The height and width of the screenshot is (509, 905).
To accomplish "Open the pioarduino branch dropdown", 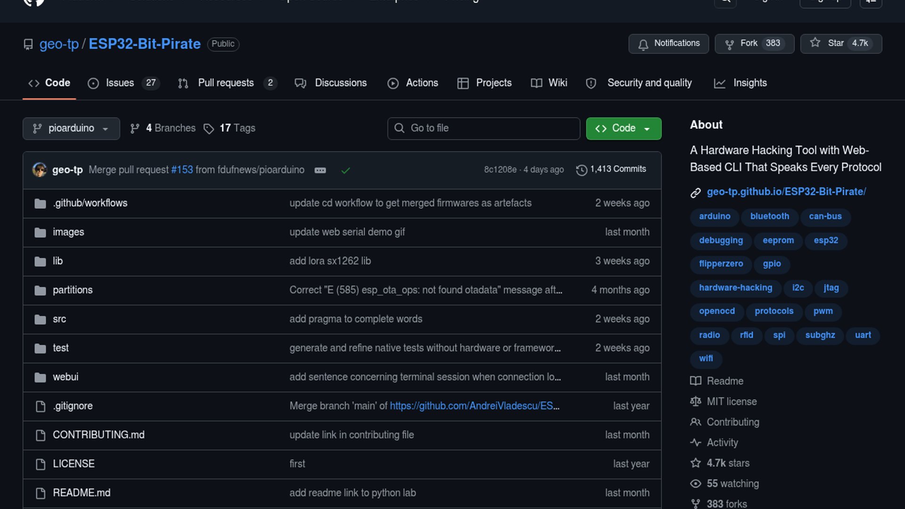I will pyautogui.click(x=71, y=128).
